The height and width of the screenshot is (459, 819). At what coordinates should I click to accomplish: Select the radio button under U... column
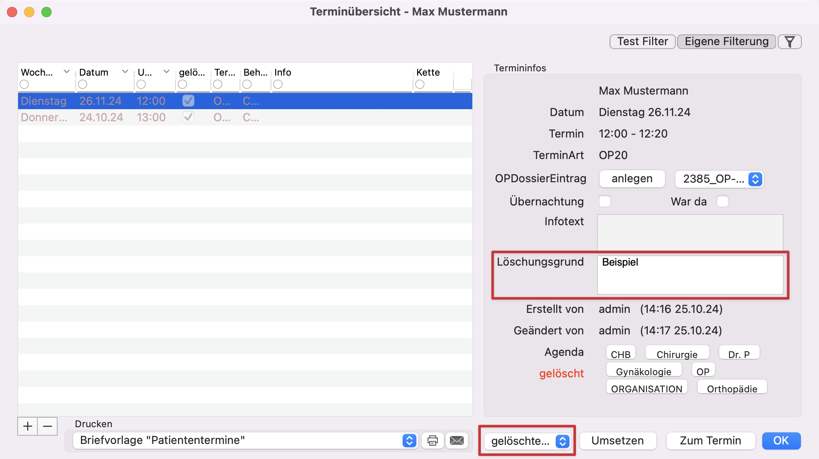141,84
